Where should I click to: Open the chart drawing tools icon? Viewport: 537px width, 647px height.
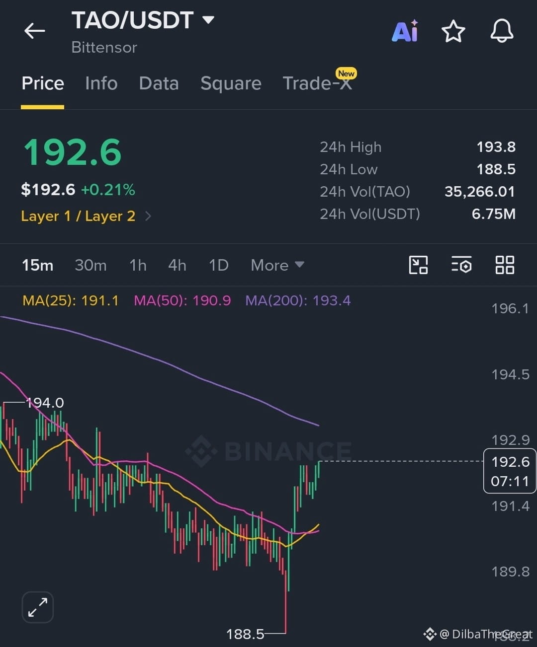418,265
